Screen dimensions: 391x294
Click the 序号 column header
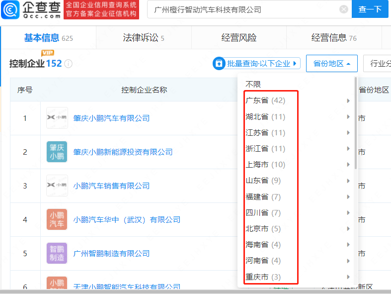click(25, 90)
